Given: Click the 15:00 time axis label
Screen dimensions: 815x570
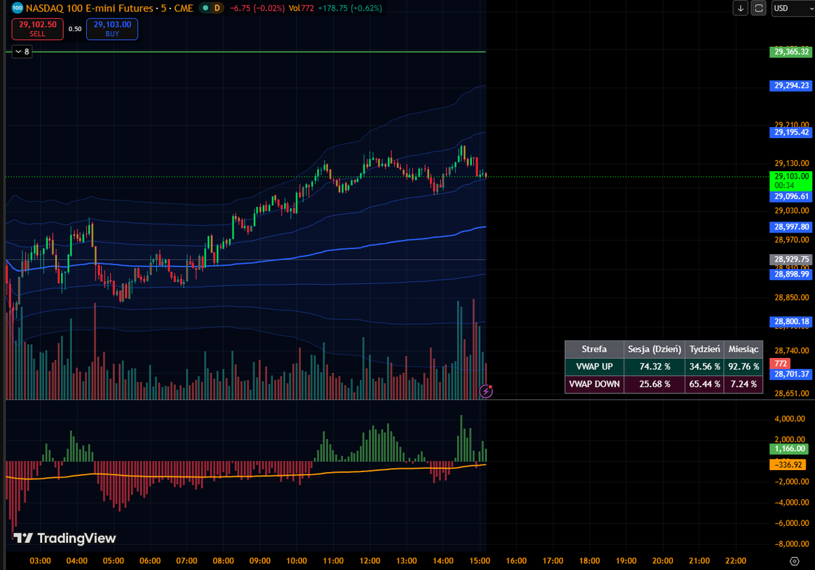Looking at the screenshot, I should click(x=479, y=561).
